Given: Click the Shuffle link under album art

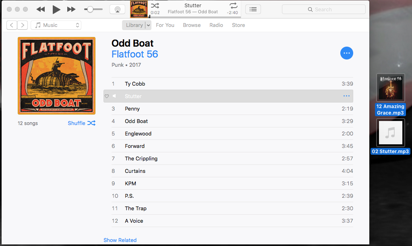Looking at the screenshot, I should coord(81,123).
